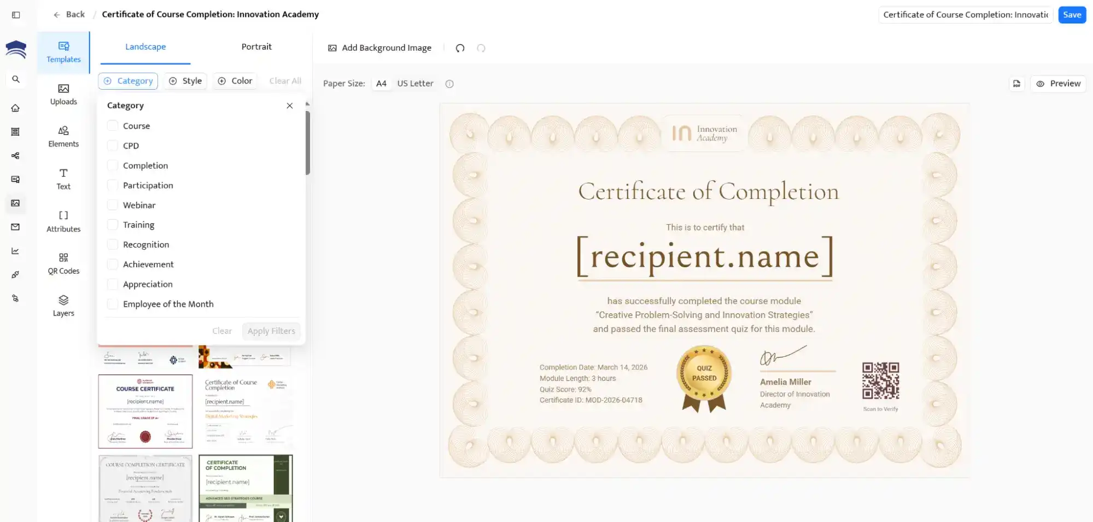The height and width of the screenshot is (522, 1093).
Task: Open the QR Codes panel
Action: pyautogui.click(x=63, y=263)
